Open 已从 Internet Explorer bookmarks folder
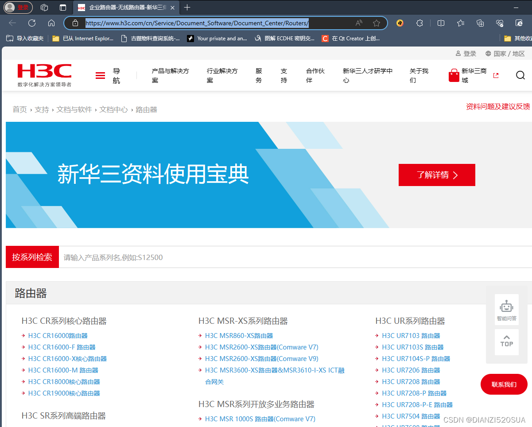The image size is (532, 427). 83,39
